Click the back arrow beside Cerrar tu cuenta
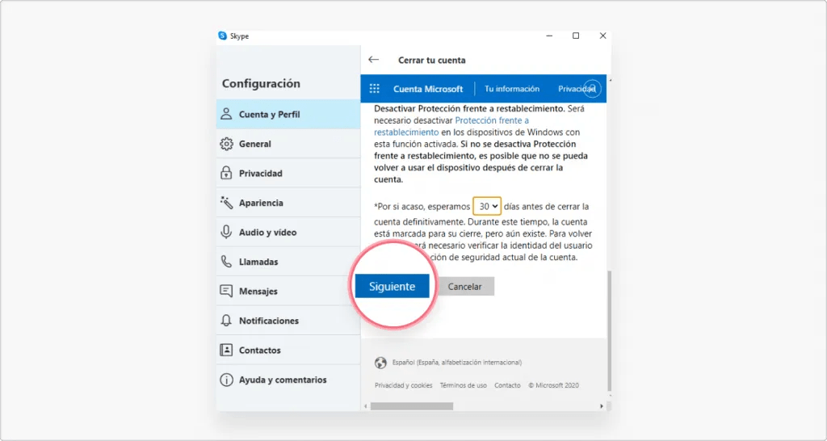This screenshot has height=441, width=827. (373, 60)
